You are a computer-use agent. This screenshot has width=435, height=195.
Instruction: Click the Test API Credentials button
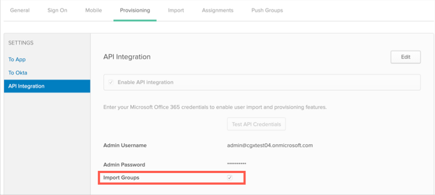[x=256, y=124]
